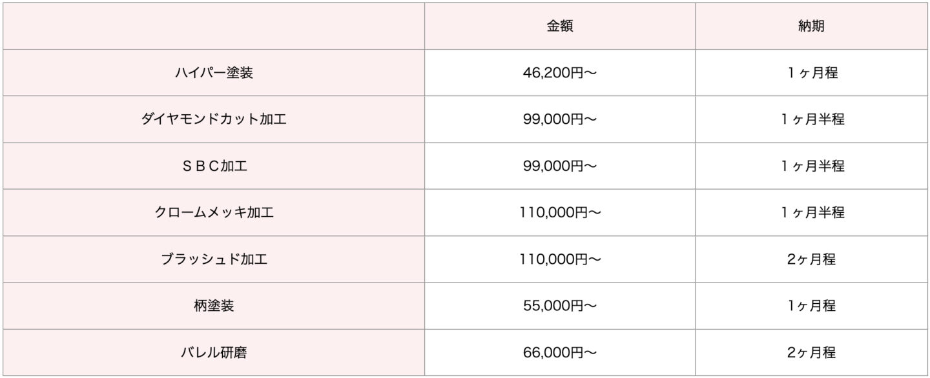Click the 55,000円〜 price cell
This screenshot has height=378, width=930.
559,306
